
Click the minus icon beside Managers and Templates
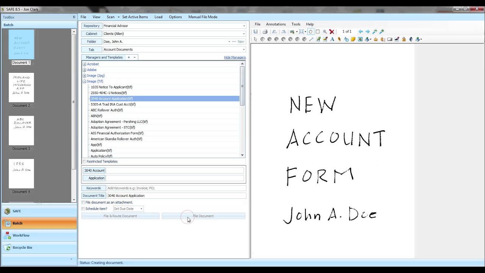click(134, 57)
